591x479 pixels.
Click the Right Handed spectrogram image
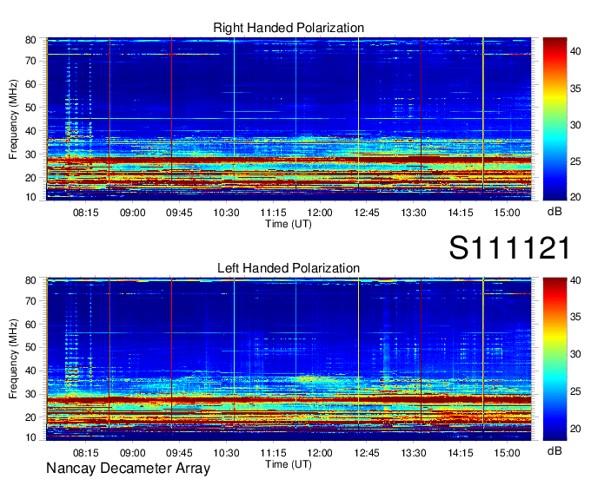[289, 119]
